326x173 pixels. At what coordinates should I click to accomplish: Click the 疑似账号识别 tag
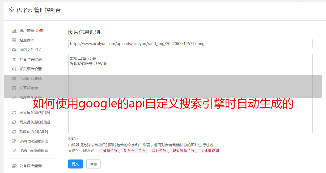point(184,151)
